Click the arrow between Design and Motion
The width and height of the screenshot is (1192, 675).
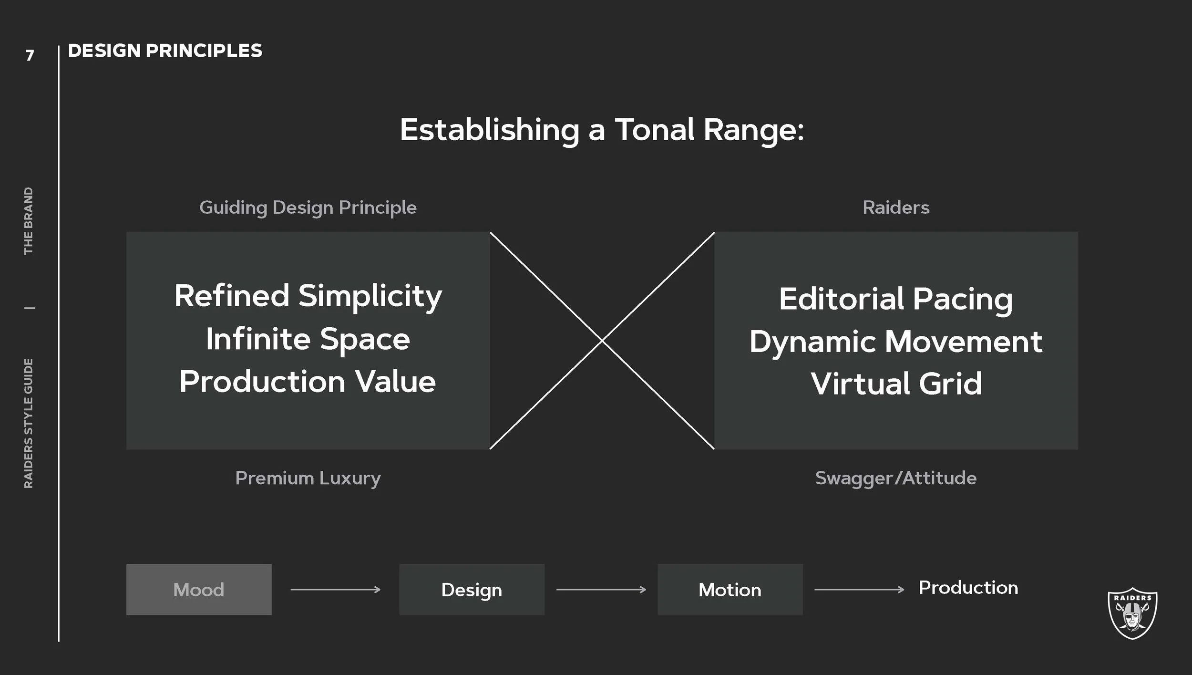pos(601,590)
